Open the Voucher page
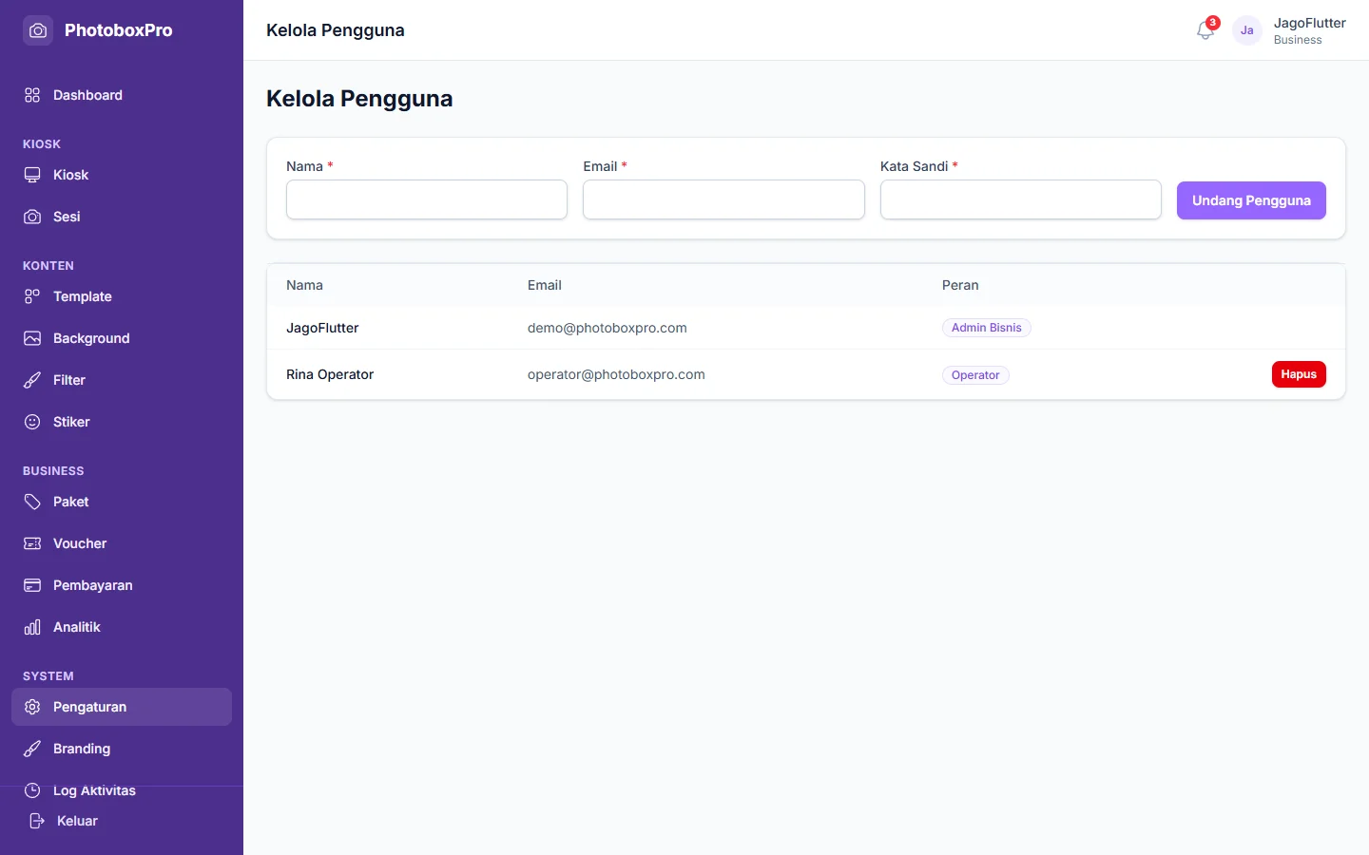This screenshot has height=855, width=1369. pos(122,543)
